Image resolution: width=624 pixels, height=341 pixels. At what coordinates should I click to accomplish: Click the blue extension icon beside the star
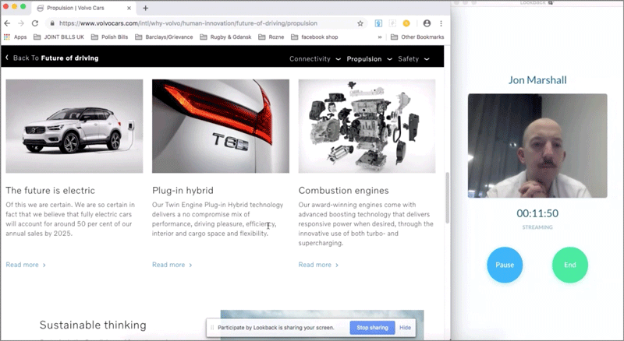tap(378, 23)
